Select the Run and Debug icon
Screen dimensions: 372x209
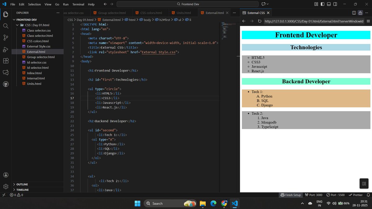point(6,49)
